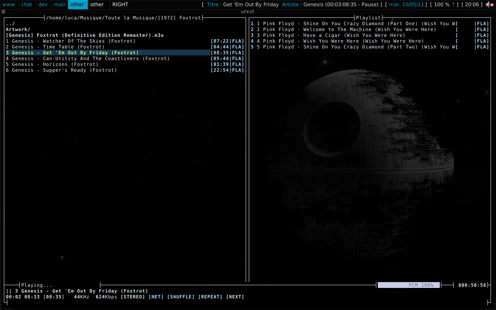496x310 pixels.
Task: Click the pause symbol before the playing track
Action: [9, 291]
